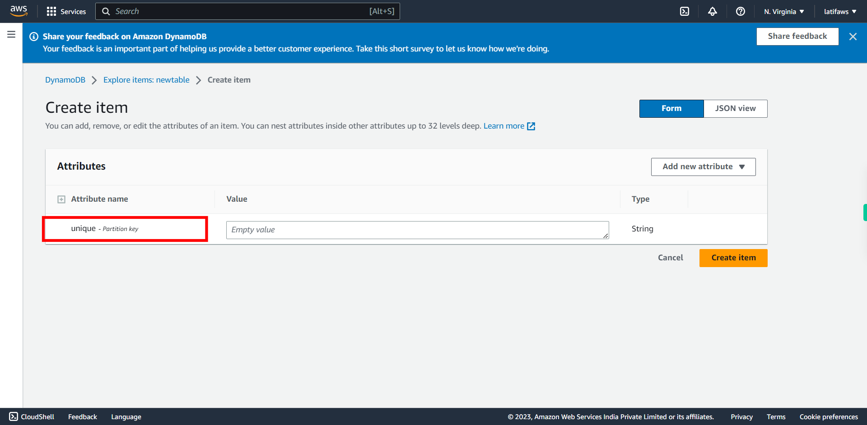Image resolution: width=867 pixels, height=425 pixels.
Task: Click the String type label
Action: tap(642, 229)
